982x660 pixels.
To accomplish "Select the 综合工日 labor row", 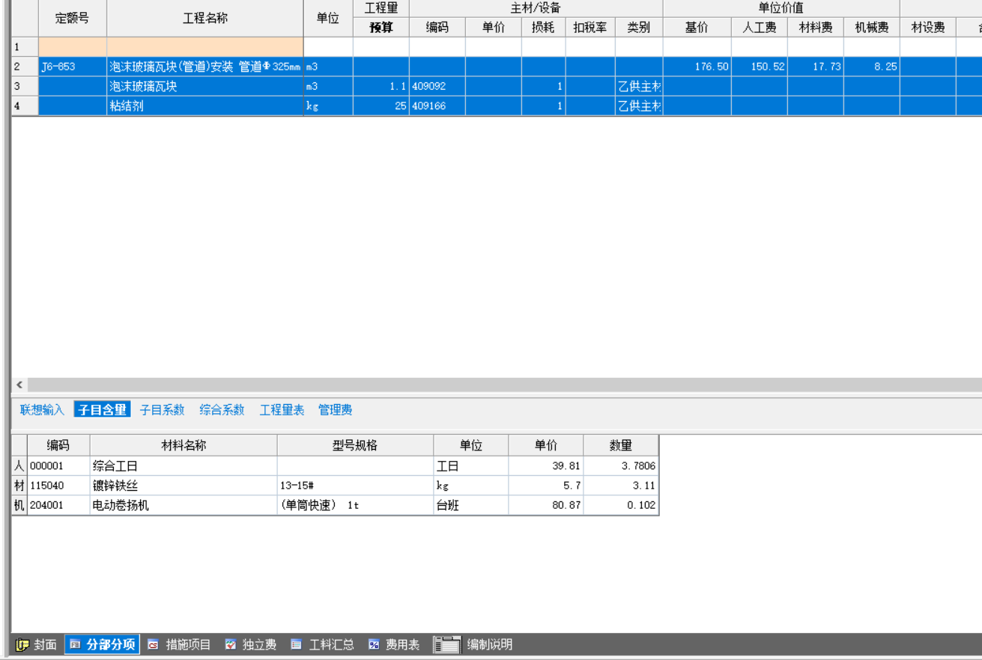I will [336, 465].
